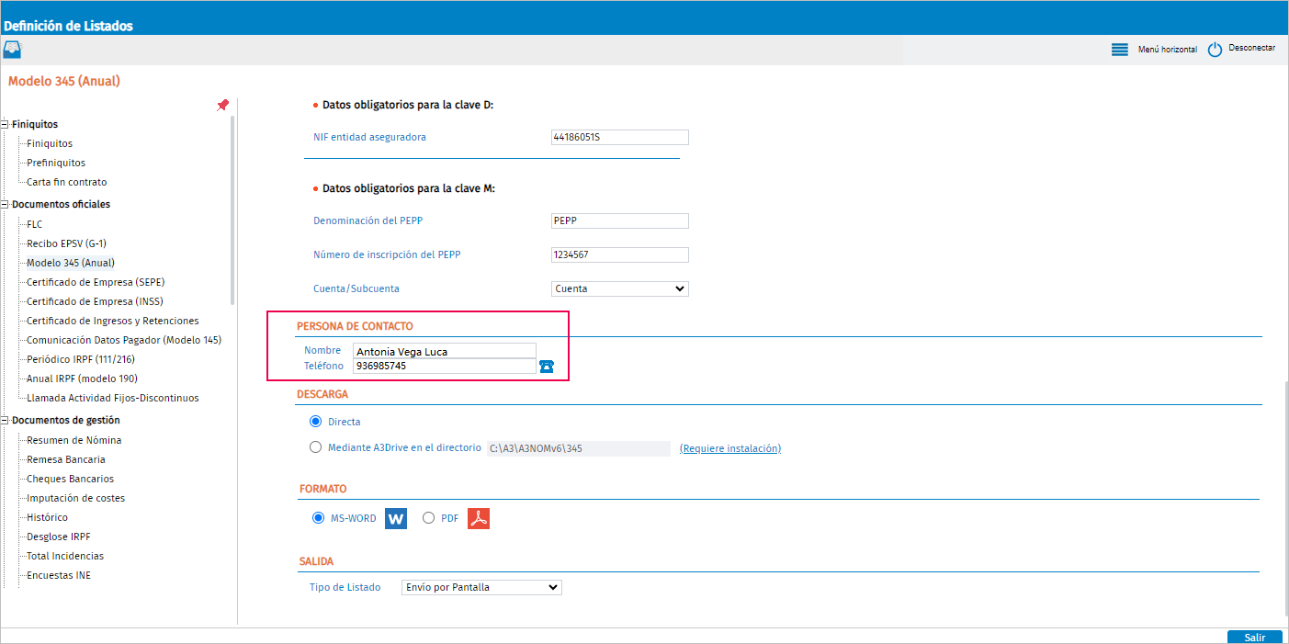Click the red pin icon in sidebar
Viewport: 1289px width, 644px height.
click(222, 106)
